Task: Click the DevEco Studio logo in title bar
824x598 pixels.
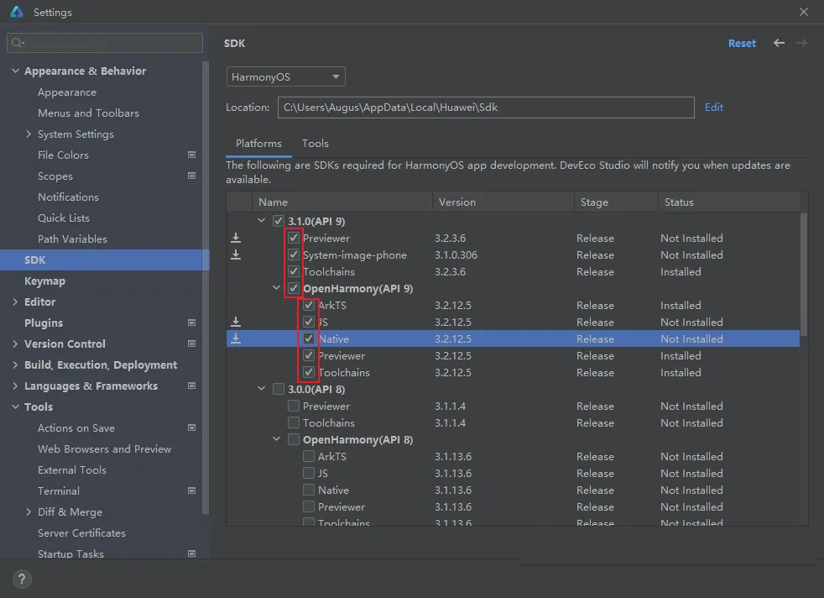Action: (17, 12)
